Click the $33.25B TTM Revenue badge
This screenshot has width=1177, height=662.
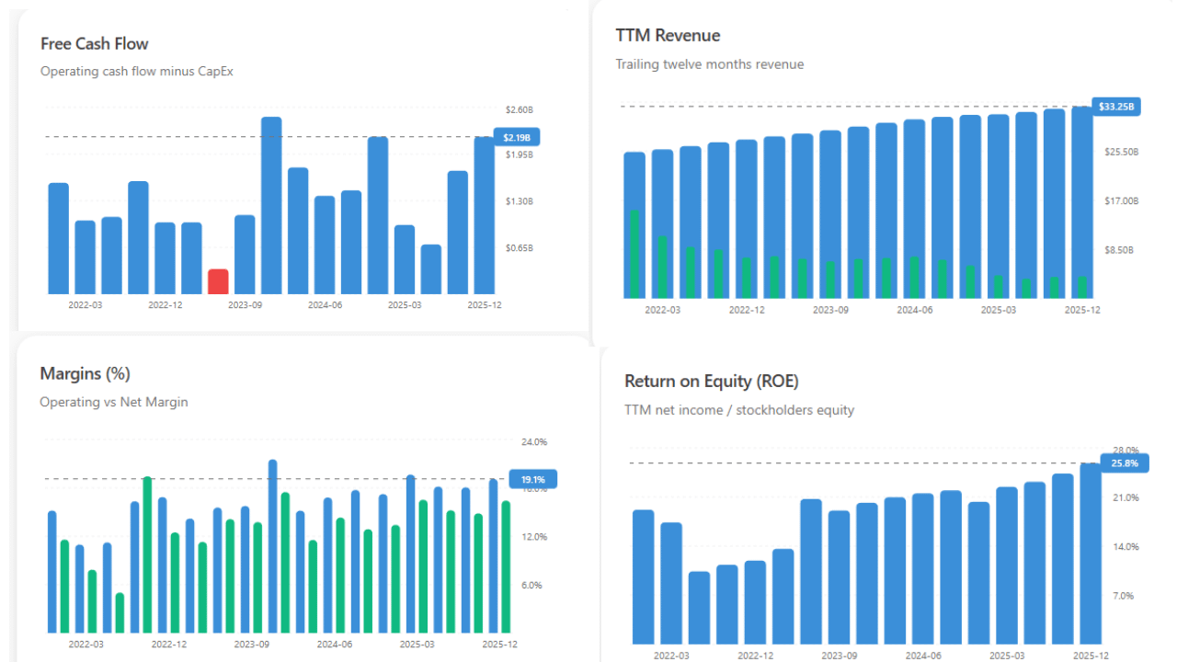pyautogui.click(x=1115, y=107)
